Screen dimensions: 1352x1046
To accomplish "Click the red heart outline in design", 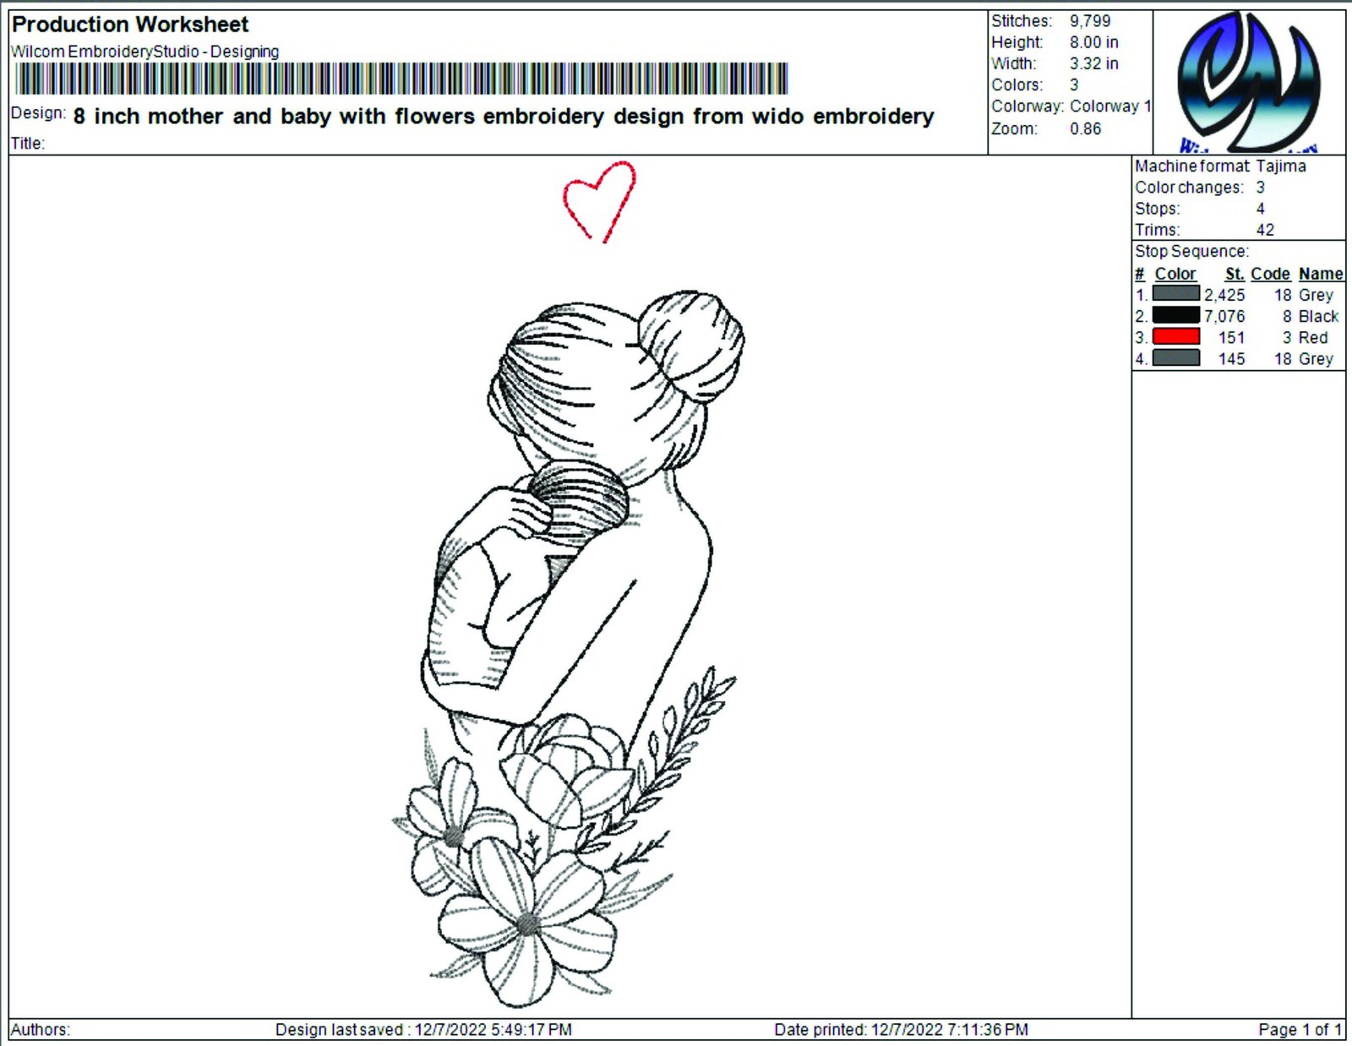I will point(599,201).
